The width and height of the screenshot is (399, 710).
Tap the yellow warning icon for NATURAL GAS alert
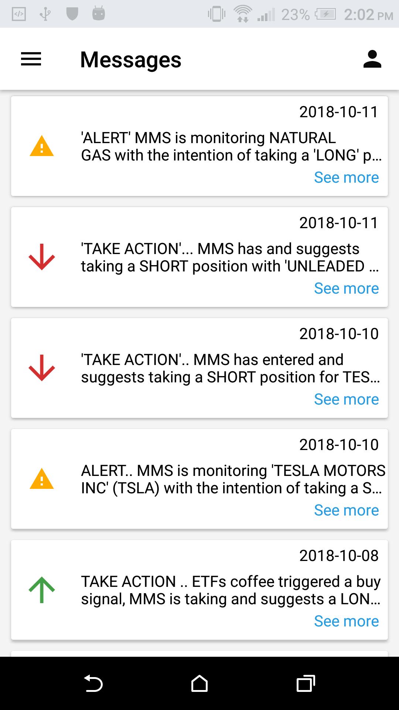coord(42,146)
